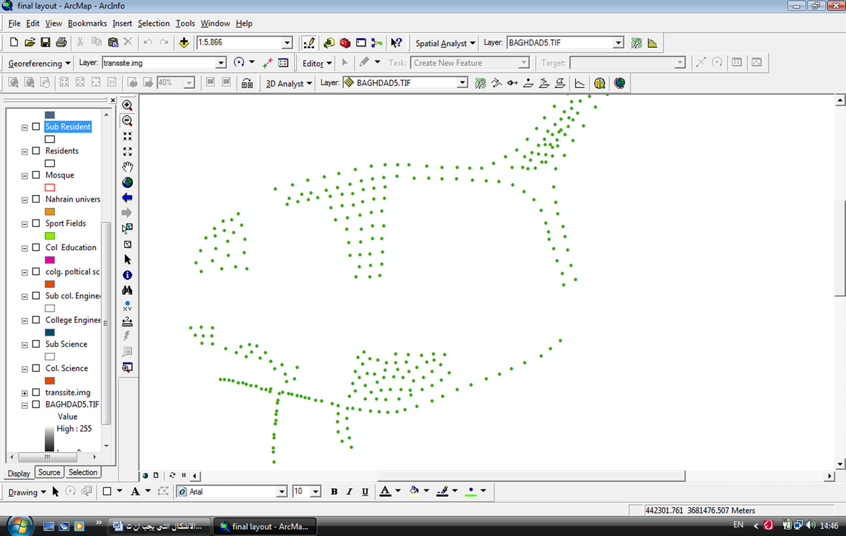Click the Spatial Analyst button
Screen dimensions: 846x536
coord(445,43)
